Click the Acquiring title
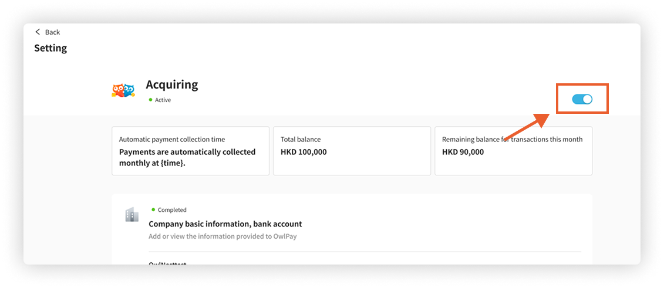This screenshot has height=288, width=664. tap(171, 84)
